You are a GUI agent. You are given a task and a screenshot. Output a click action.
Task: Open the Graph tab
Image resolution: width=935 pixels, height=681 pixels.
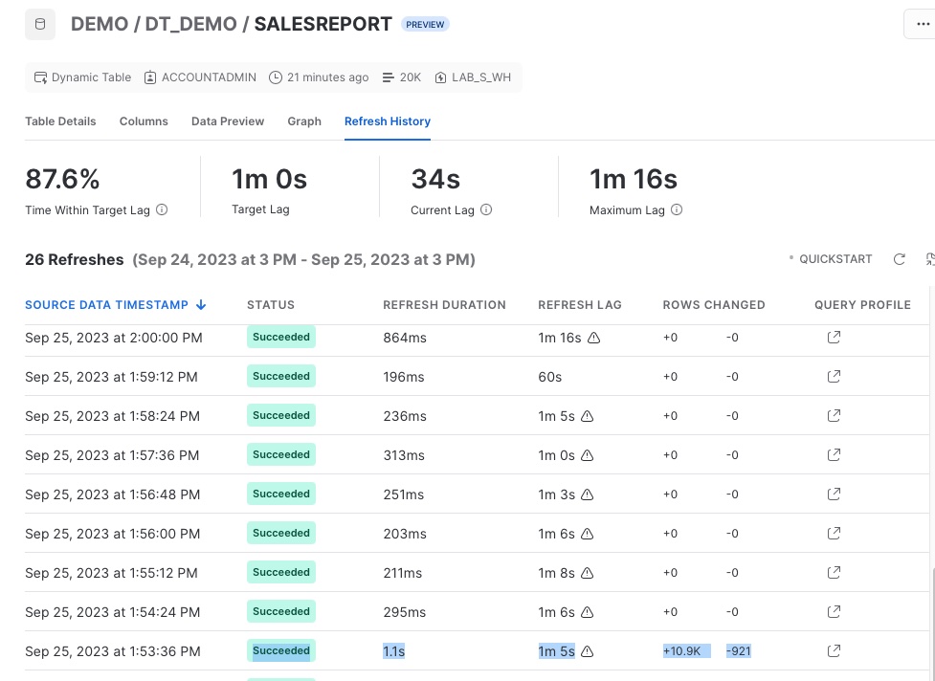304,121
